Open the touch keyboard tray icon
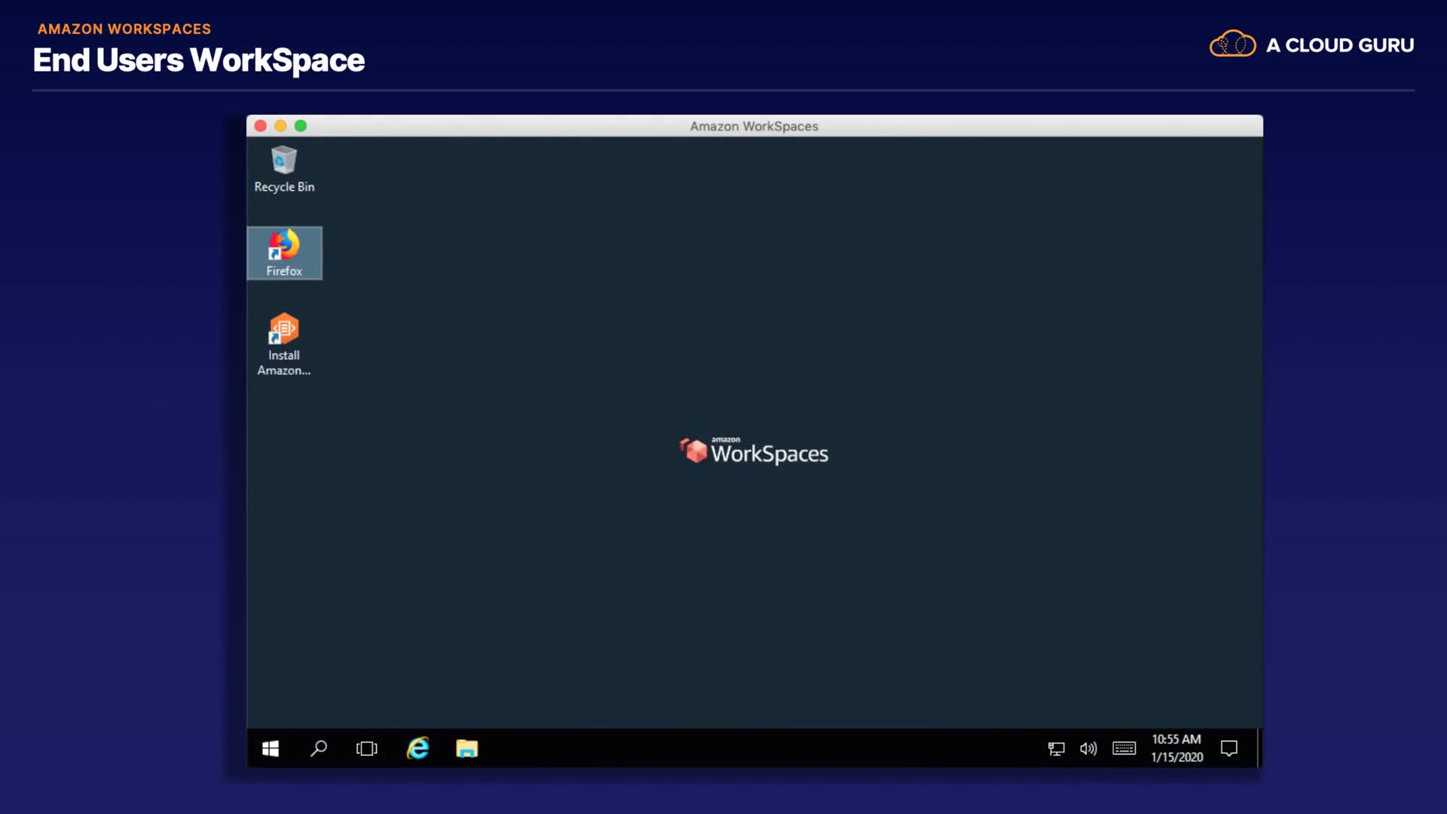The image size is (1447, 814). (x=1124, y=748)
